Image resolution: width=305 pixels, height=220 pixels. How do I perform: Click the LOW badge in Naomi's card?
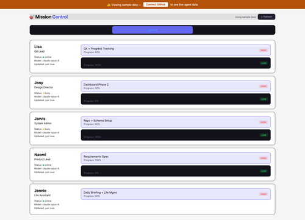click(x=264, y=171)
